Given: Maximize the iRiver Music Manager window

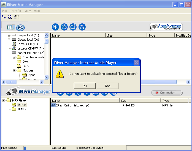Looking at the screenshot, I should point(182,5).
